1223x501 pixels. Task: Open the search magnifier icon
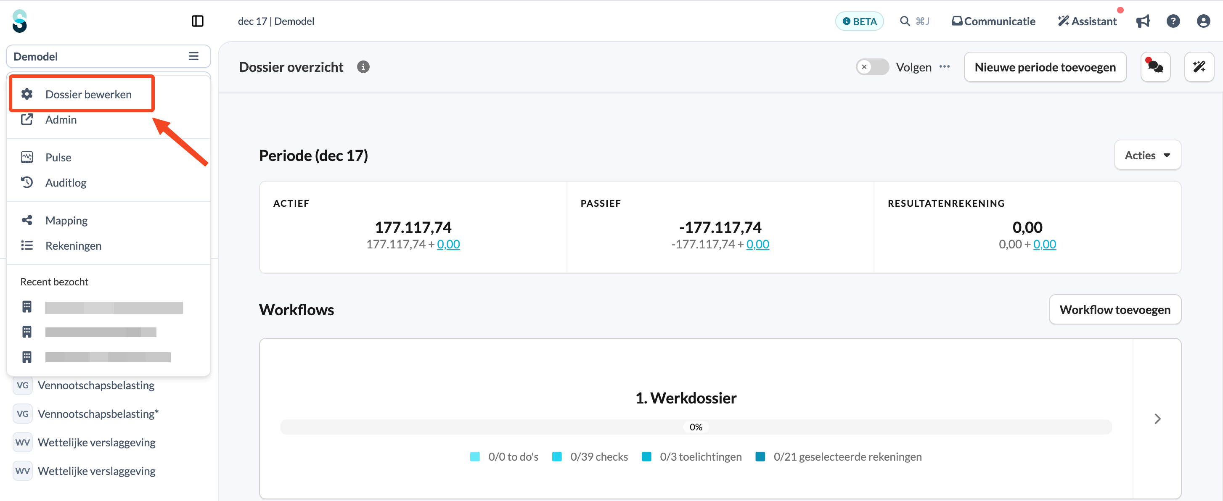click(x=905, y=21)
